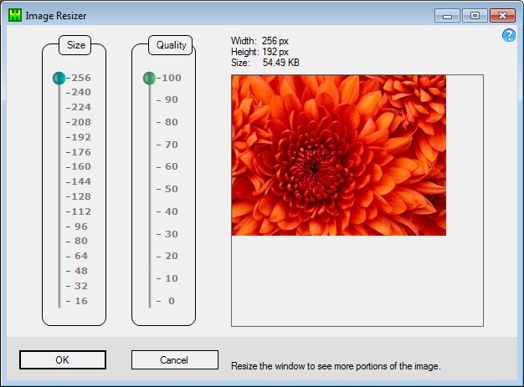This screenshot has height=387, width=524.
Task: Click the Cancel button
Action: (174, 359)
